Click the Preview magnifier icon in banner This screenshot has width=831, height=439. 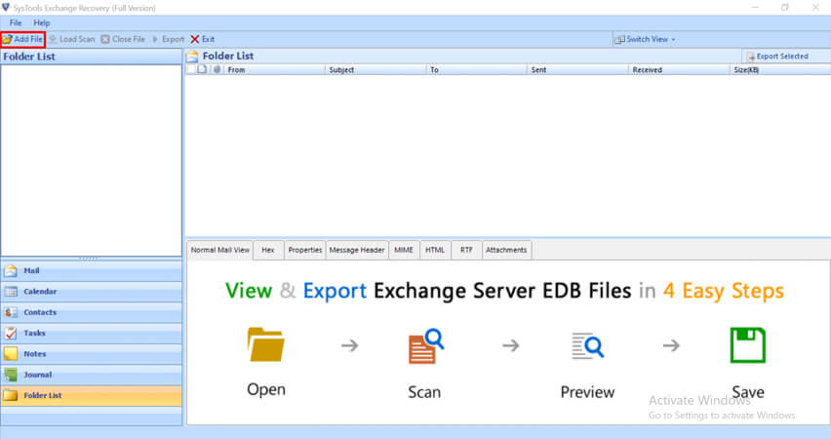(587, 345)
